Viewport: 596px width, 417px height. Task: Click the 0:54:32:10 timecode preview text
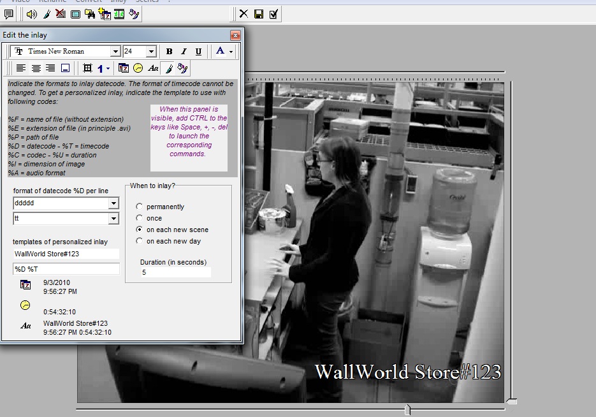59,312
